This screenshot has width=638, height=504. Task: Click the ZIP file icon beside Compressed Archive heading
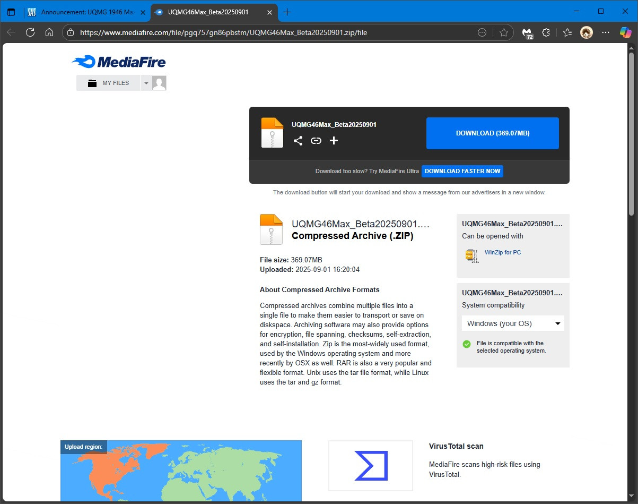[271, 229]
